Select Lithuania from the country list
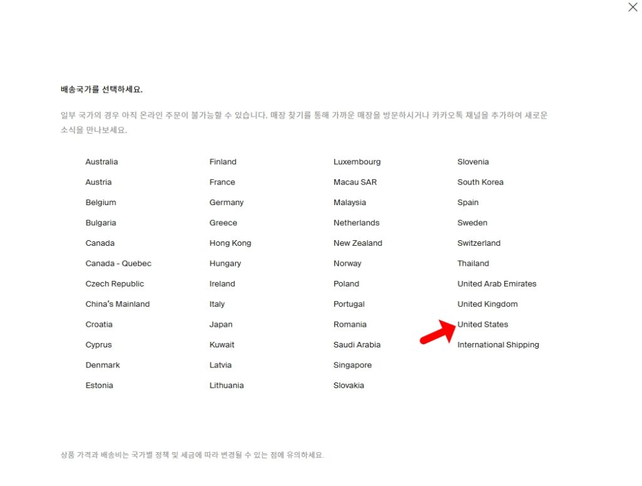Image resolution: width=642 pixels, height=486 pixels. pyautogui.click(x=226, y=385)
